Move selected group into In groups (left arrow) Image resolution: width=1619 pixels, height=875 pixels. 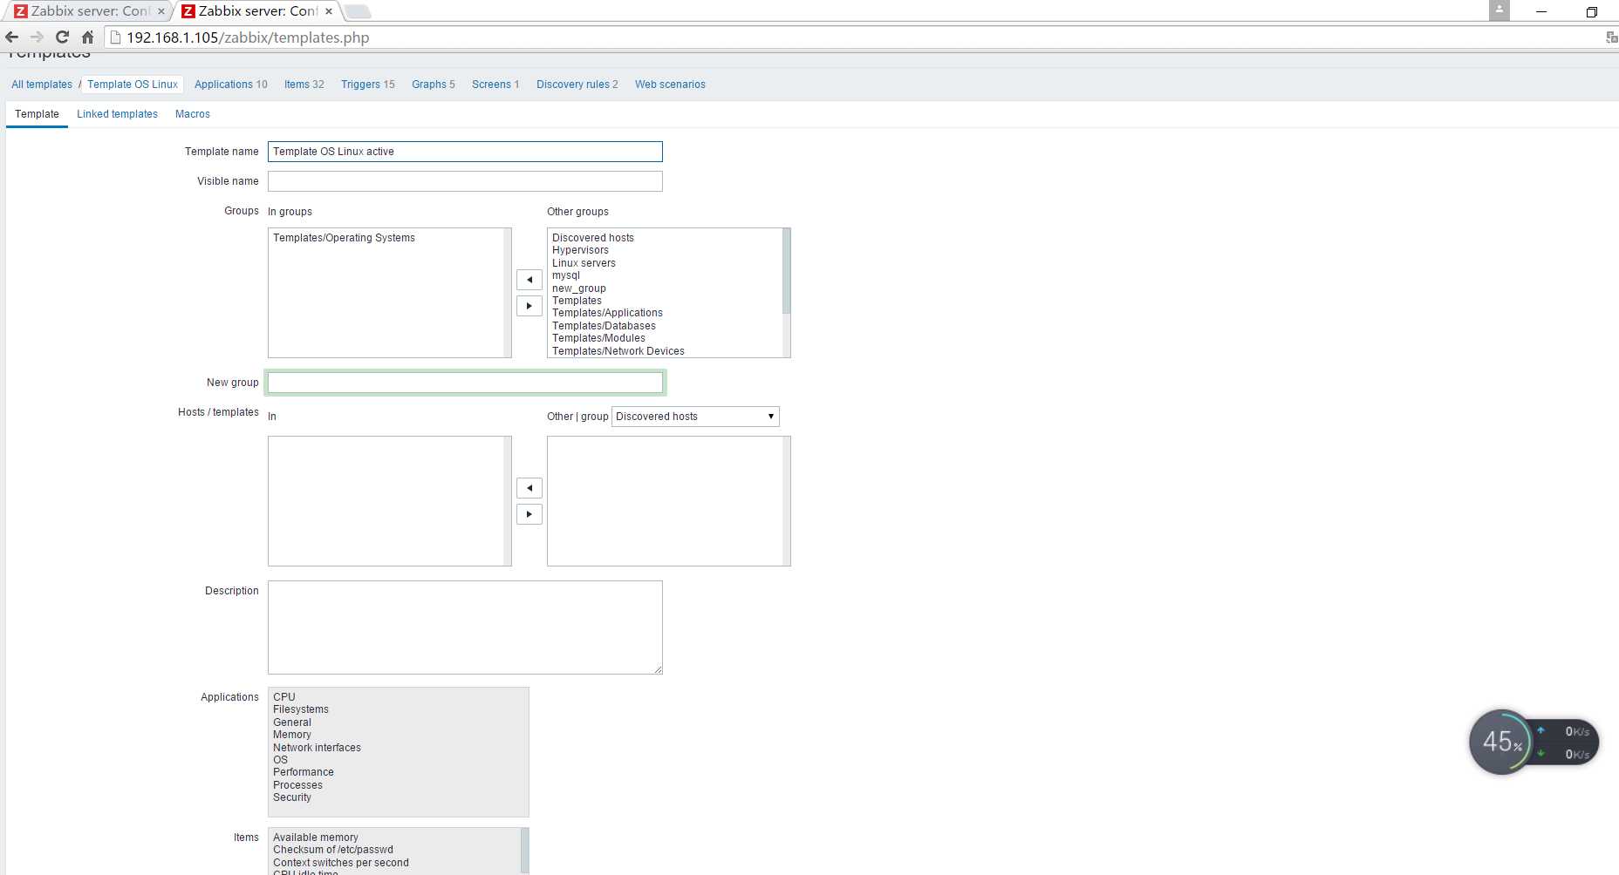tap(529, 280)
